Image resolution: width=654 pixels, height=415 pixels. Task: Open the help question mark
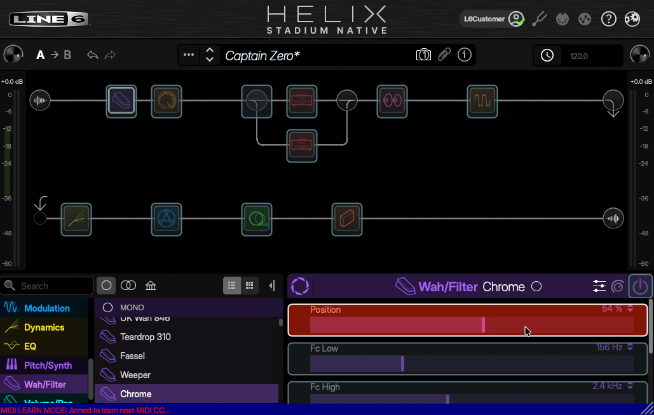pyautogui.click(x=608, y=19)
